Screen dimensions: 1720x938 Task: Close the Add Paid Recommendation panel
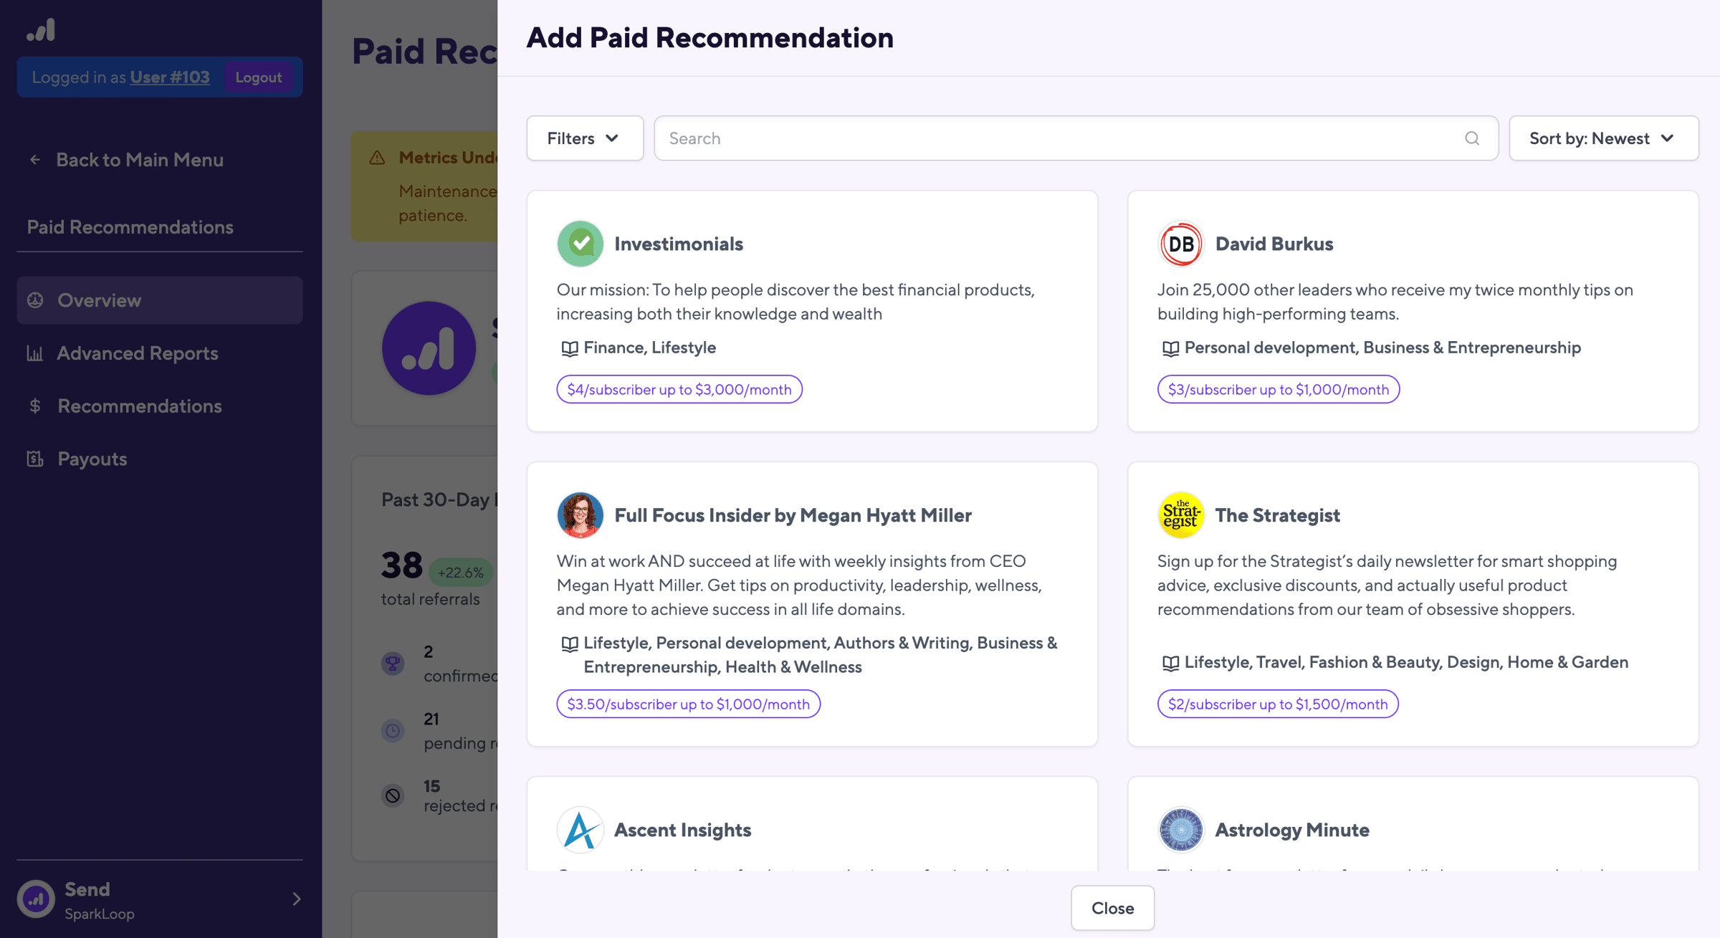[x=1112, y=908]
